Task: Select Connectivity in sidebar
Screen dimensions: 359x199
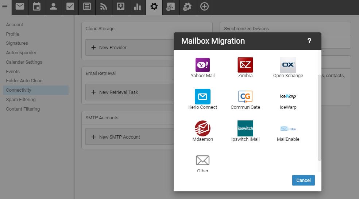Action: [36, 90]
